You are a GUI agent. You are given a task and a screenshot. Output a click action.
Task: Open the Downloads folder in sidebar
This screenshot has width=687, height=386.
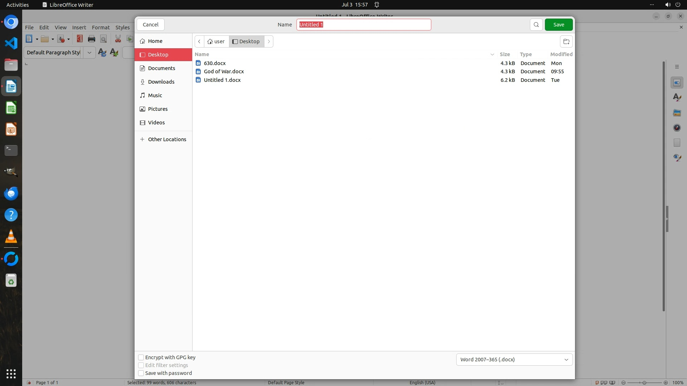[161, 82]
